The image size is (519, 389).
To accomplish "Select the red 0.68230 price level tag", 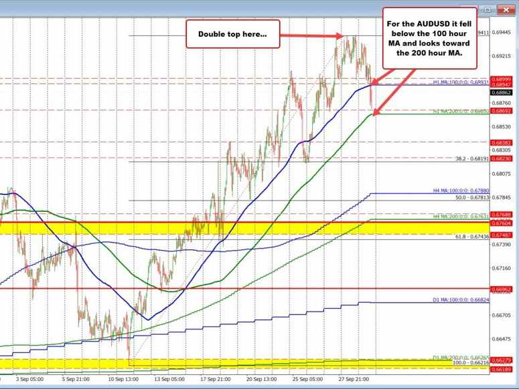I will point(502,159).
